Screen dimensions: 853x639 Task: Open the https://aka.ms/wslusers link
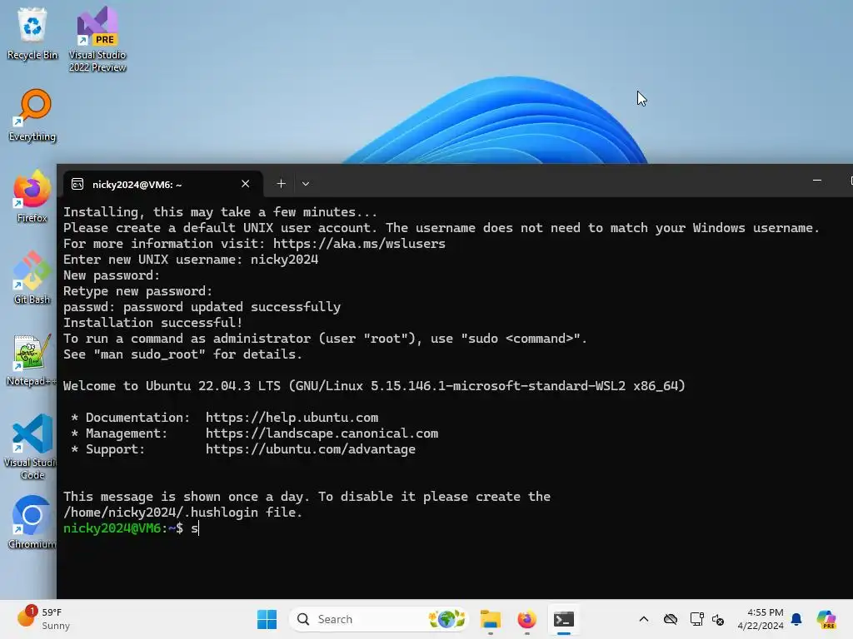[x=359, y=244]
